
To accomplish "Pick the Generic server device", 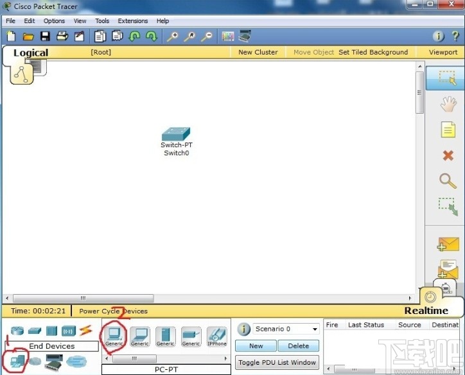I will 166,336.
